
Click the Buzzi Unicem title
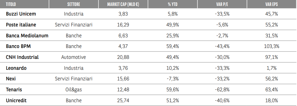[21, 14]
